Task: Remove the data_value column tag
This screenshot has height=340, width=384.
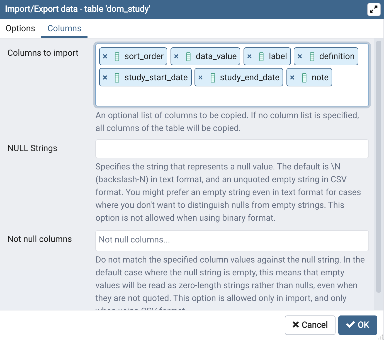Action: point(176,56)
